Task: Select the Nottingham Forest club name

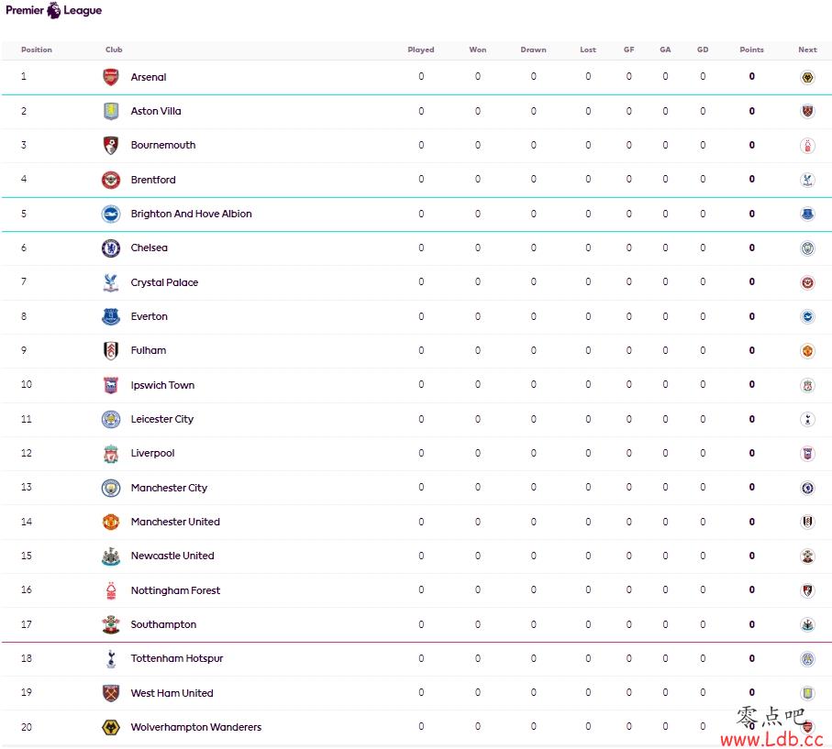Action: coord(175,590)
